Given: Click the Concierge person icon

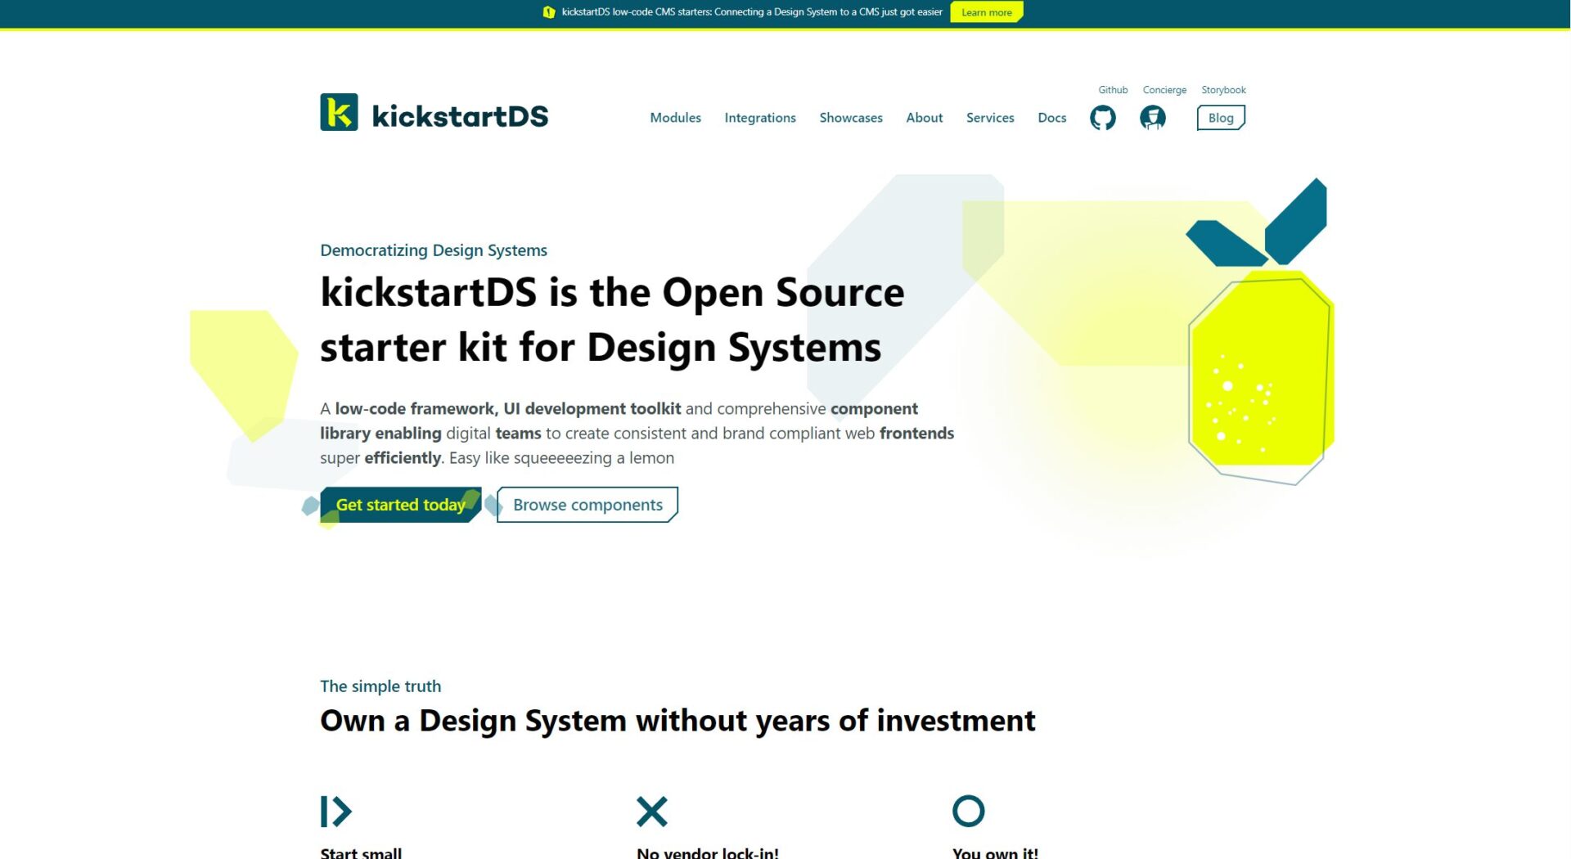Looking at the screenshot, I should [x=1152, y=118].
